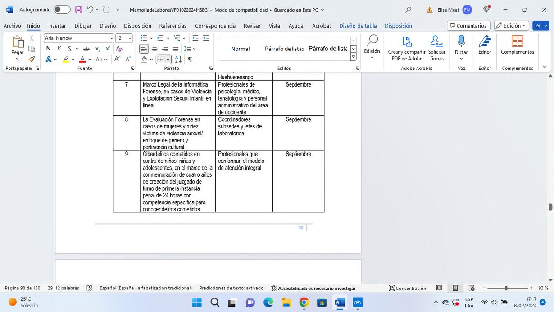Click the Undo arrow icon
This screenshot has width=554, height=312.
point(90,9)
